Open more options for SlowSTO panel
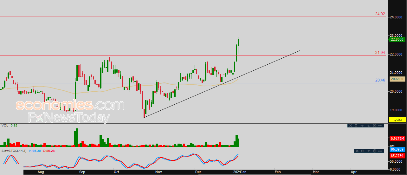The image size is (407, 175). click(380, 151)
